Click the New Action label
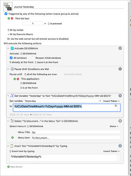 [16, 167]
